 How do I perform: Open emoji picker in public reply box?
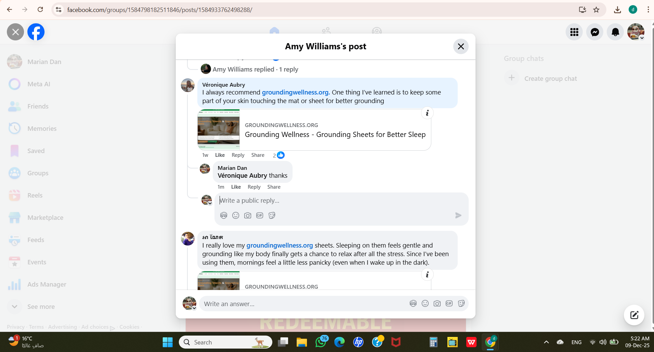click(x=236, y=215)
